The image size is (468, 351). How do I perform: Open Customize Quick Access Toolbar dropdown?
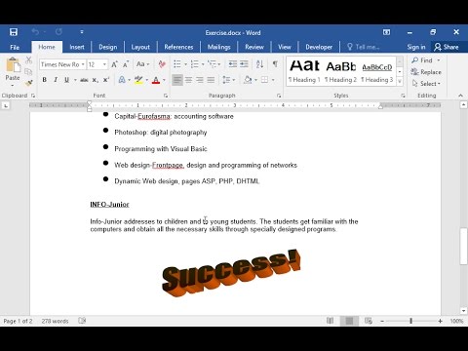click(x=82, y=32)
